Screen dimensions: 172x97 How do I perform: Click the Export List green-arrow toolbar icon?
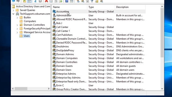point(60,1)
